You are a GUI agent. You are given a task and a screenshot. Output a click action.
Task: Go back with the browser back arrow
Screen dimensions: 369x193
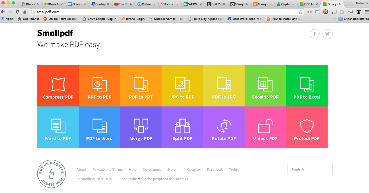coord(3,12)
